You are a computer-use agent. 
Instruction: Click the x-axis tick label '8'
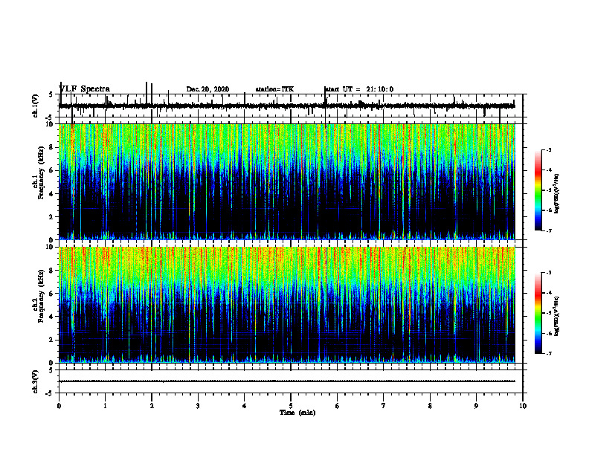(430, 406)
